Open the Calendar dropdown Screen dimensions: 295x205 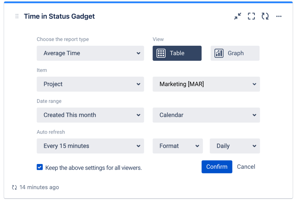pyautogui.click(x=206, y=115)
